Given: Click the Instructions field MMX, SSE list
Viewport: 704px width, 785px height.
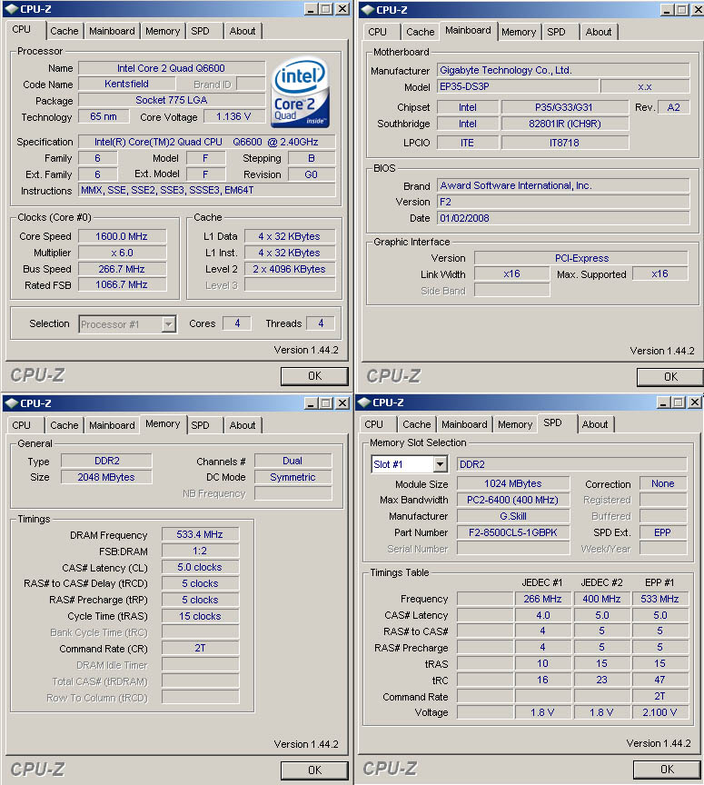Looking at the screenshot, I should (x=207, y=190).
